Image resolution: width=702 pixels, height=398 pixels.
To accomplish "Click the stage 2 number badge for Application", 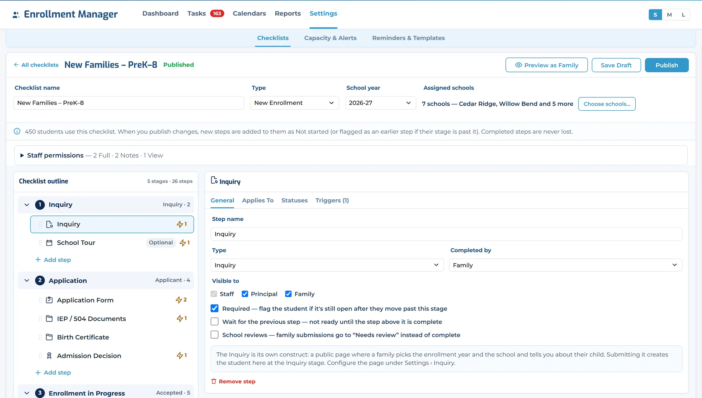I will click(40, 280).
